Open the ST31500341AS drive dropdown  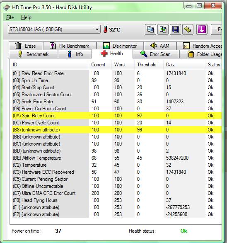[54, 29]
